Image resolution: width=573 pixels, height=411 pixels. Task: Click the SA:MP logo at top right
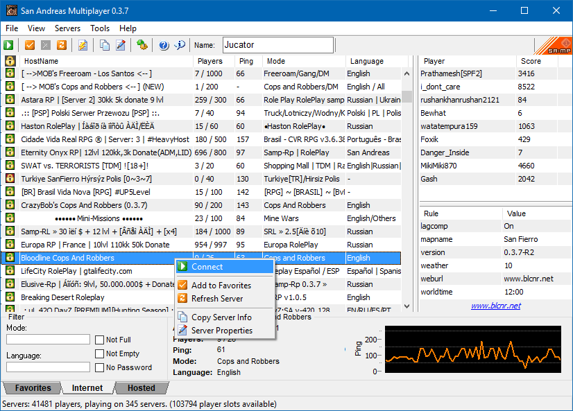pos(554,46)
